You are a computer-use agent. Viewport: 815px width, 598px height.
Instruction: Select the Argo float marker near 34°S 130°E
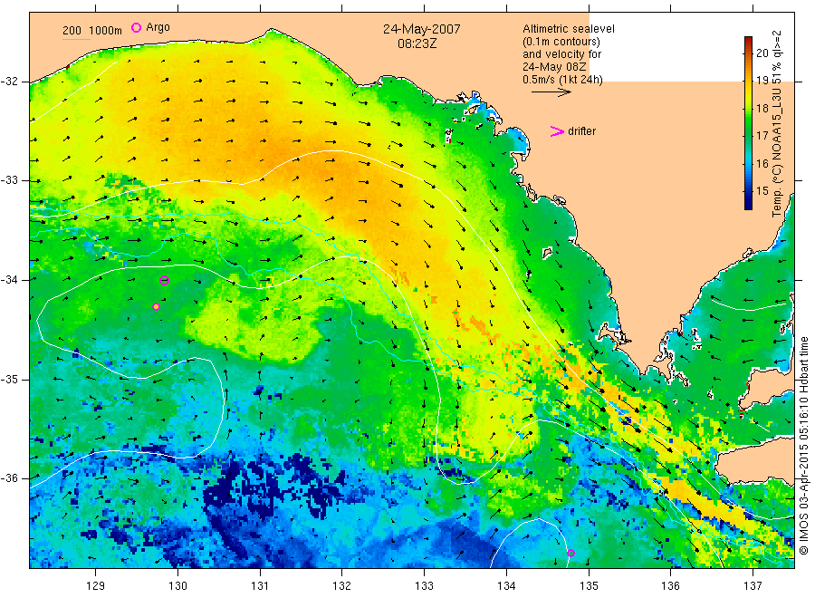tap(164, 280)
